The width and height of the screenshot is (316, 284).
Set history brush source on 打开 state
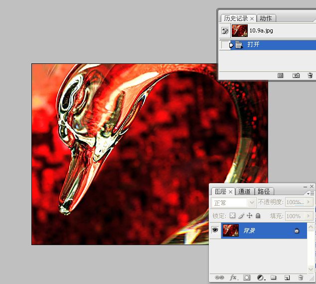click(x=225, y=44)
